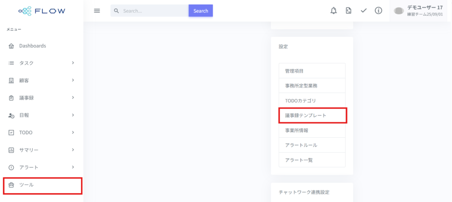Click the magnifier icon in search box
Screen dimensions: 452x202
[x=117, y=11]
